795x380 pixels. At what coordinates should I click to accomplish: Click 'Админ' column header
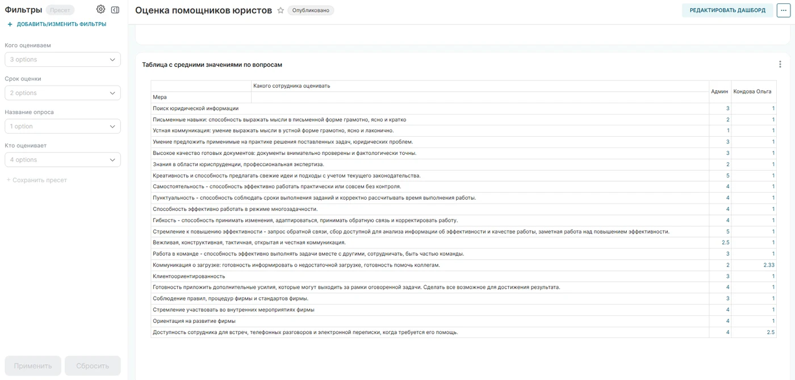coord(719,91)
